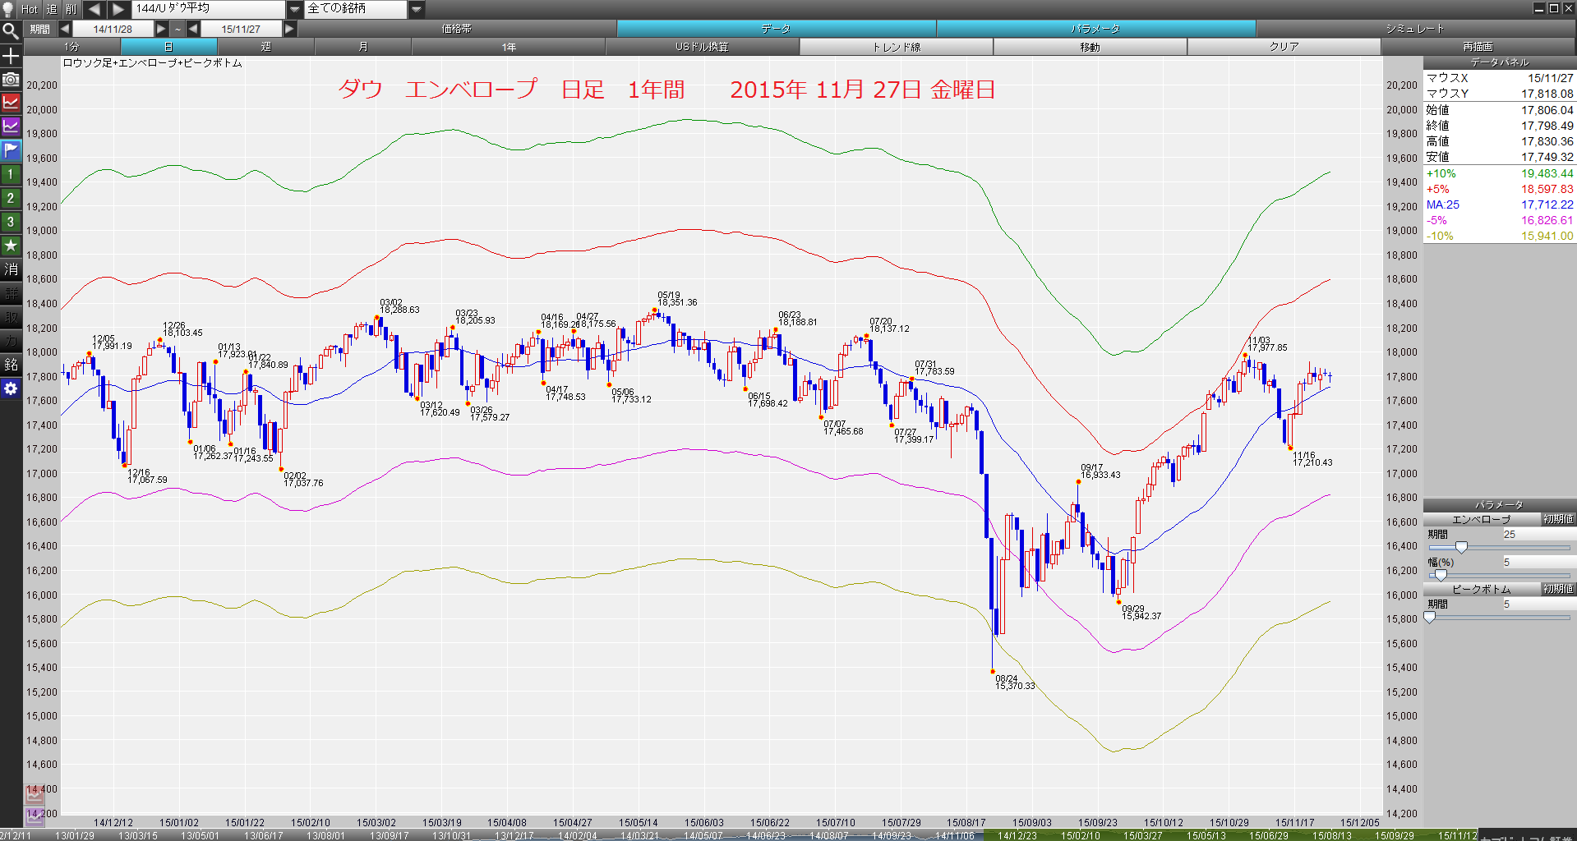1577x841 pixels.
Task: Click faded purple chart icon at bottom-left
Action: point(35,816)
